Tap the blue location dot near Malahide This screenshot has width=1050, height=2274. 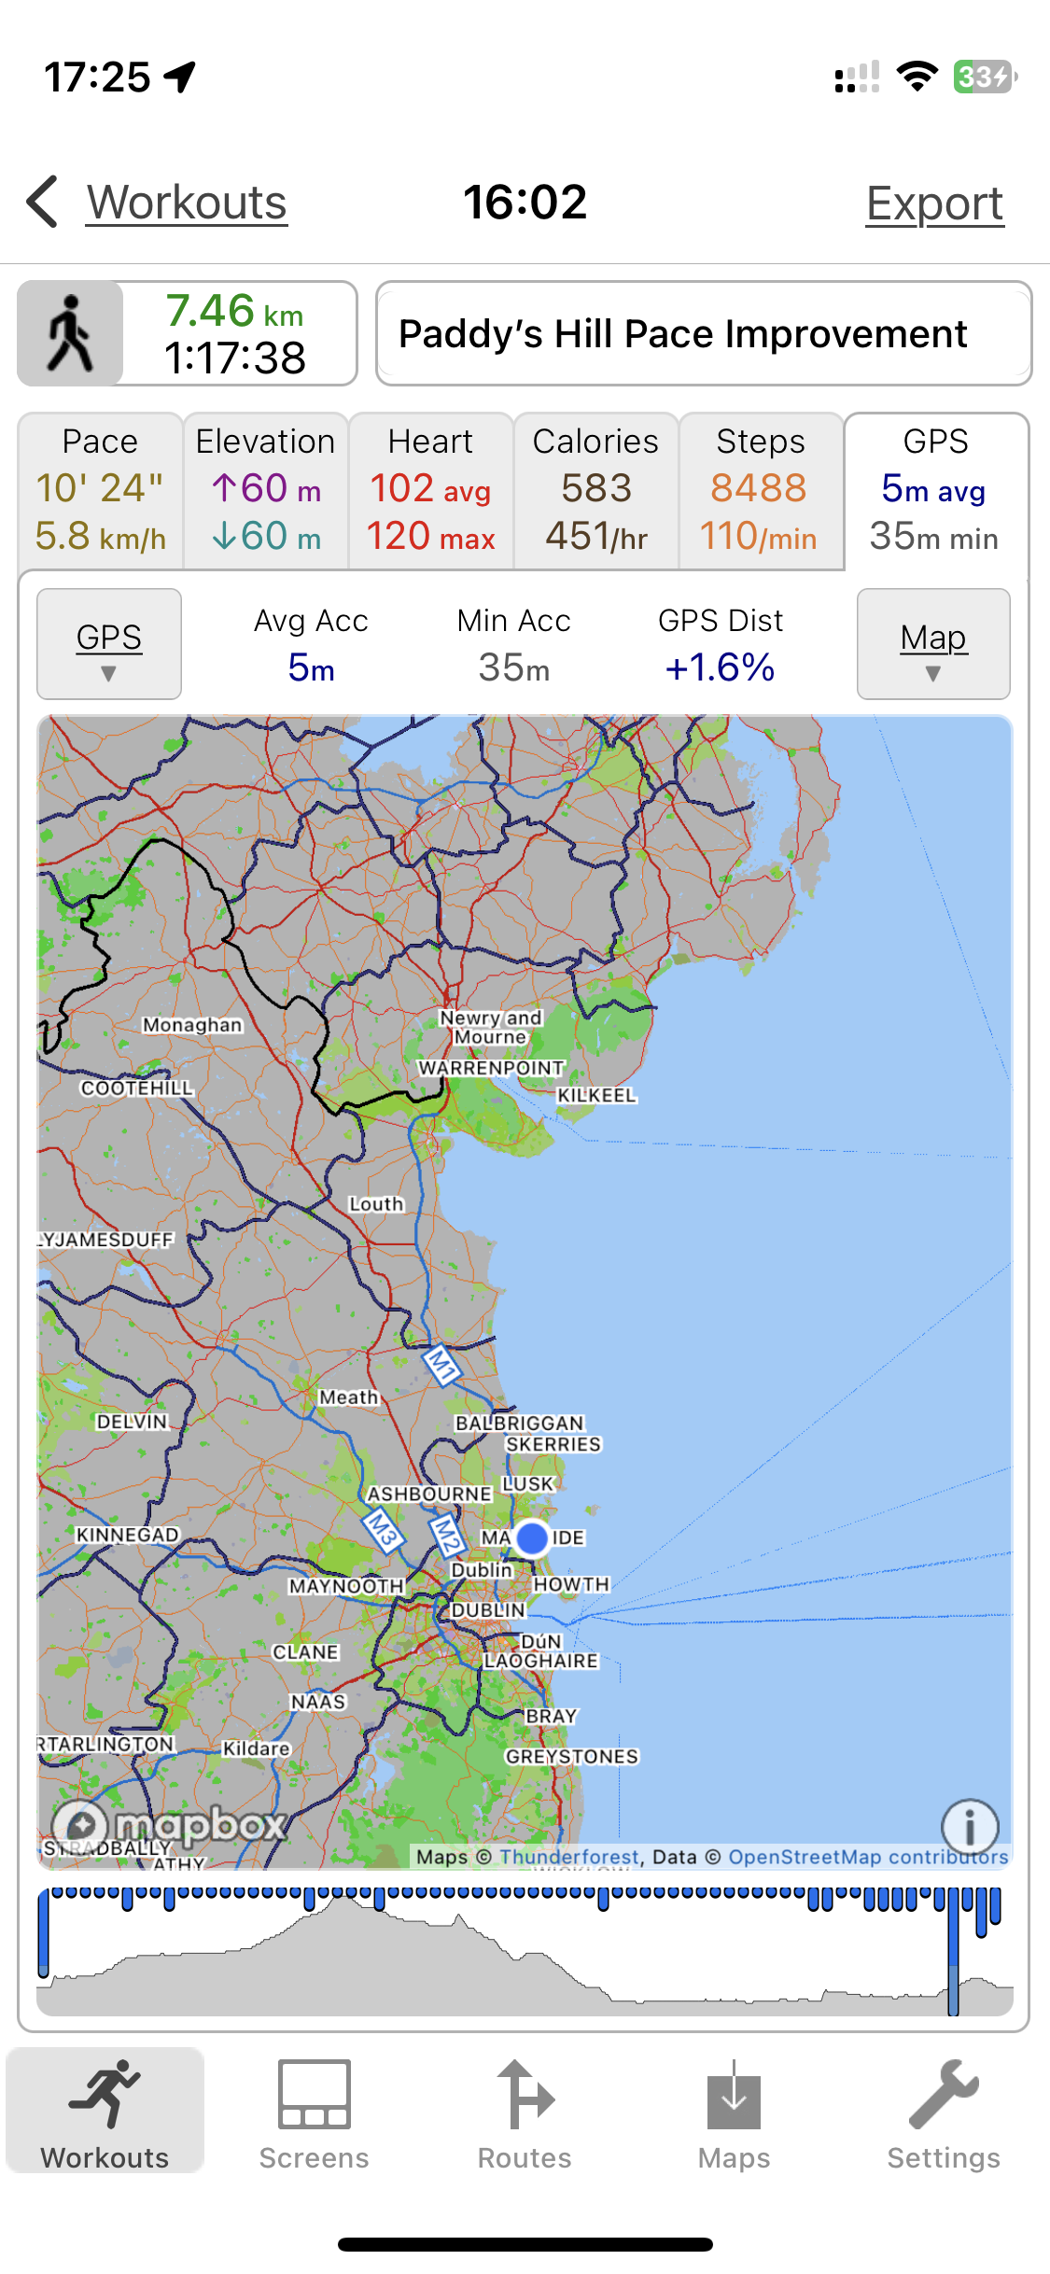[x=532, y=1537]
